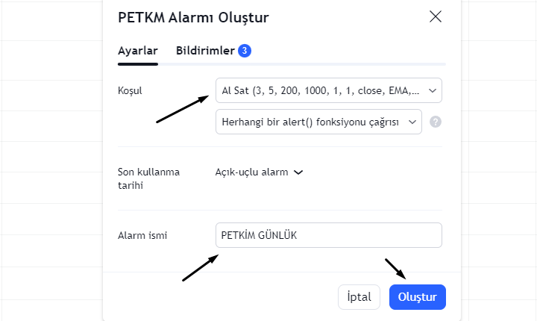537x321 pixels.
Task: Open the Al Sat condition dropdown
Action: pos(329,90)
